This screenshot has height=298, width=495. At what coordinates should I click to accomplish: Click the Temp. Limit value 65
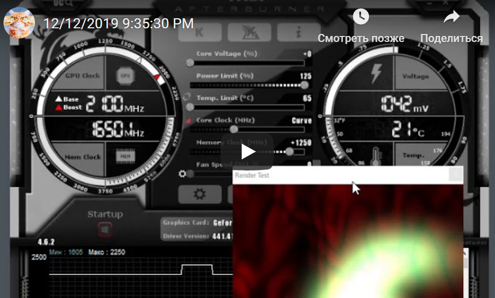point(307,98)
